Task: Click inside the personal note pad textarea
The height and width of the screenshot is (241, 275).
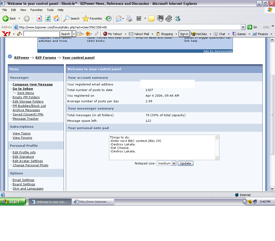Action: [162, 147]
